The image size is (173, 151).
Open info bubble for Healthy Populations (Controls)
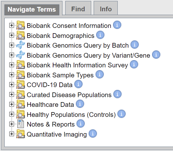121,114
